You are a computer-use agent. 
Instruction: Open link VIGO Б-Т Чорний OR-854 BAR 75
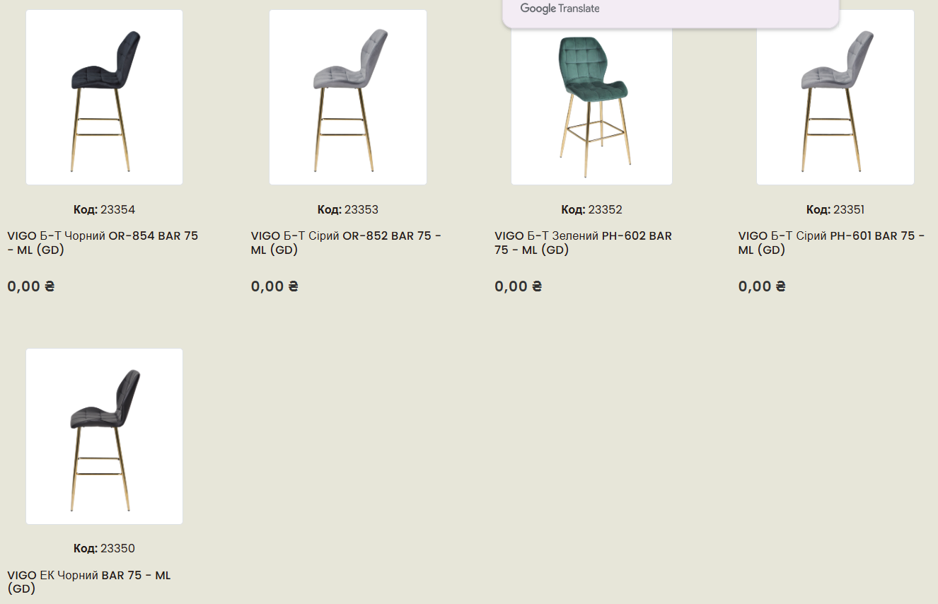[103, 243]
